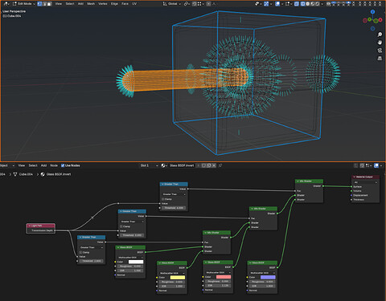Click Cube.004 in node editor breadcrumb

26,174
